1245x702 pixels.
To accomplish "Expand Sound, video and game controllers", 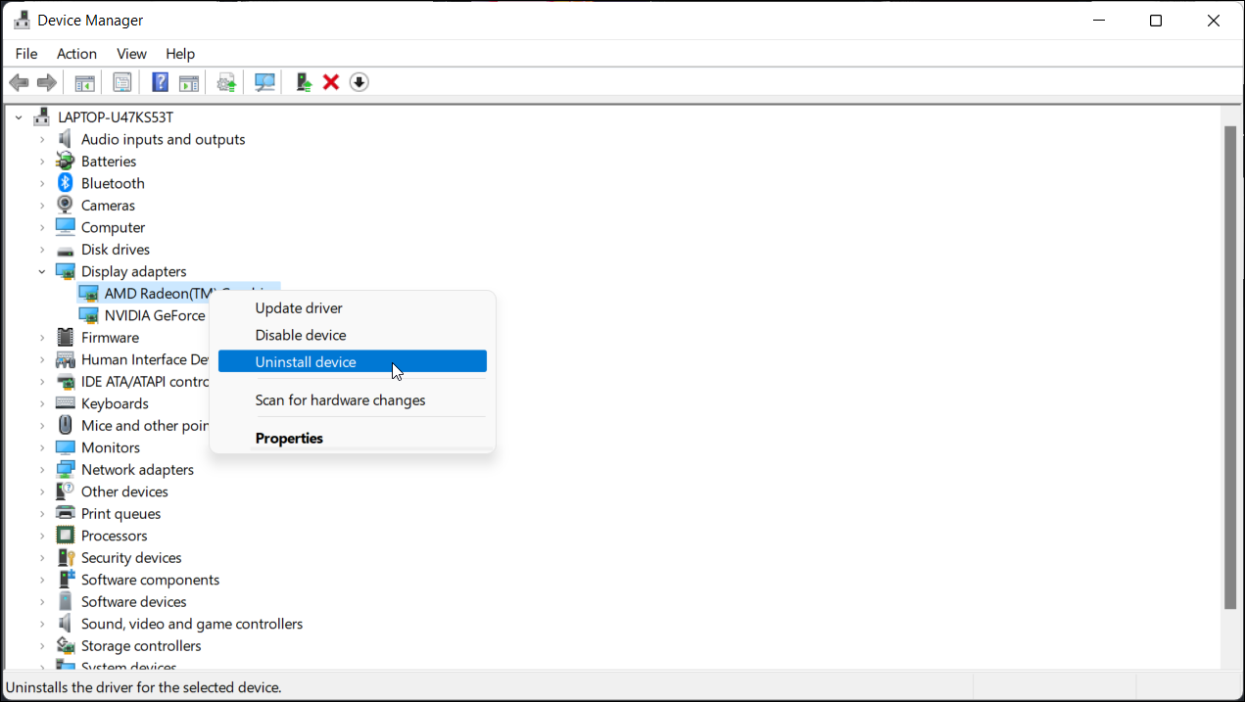I will tap(42, 624).
